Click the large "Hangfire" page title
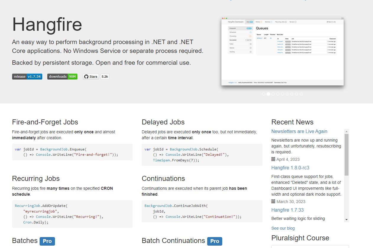This screenshot has width=373, height=248. pos(47,24)
